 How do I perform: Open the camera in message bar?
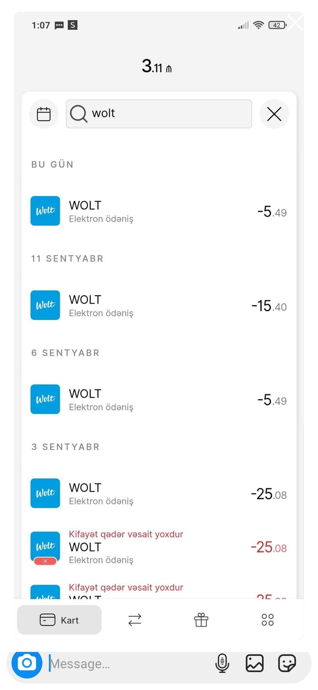click(27, 663)
